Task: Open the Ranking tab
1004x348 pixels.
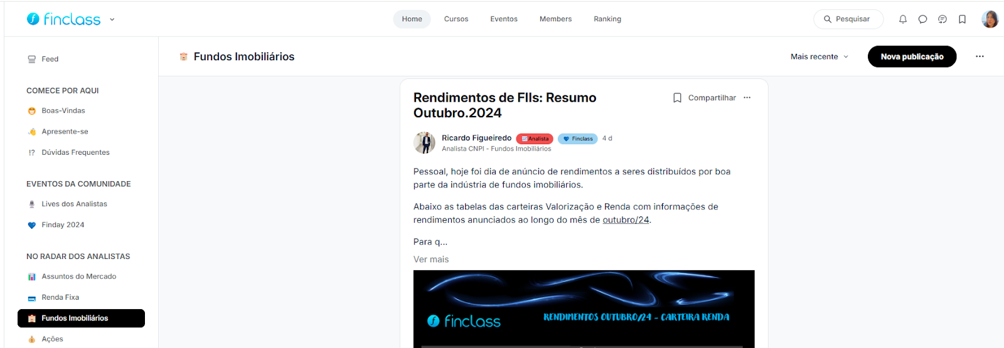Action: click(x=607, y=19)
